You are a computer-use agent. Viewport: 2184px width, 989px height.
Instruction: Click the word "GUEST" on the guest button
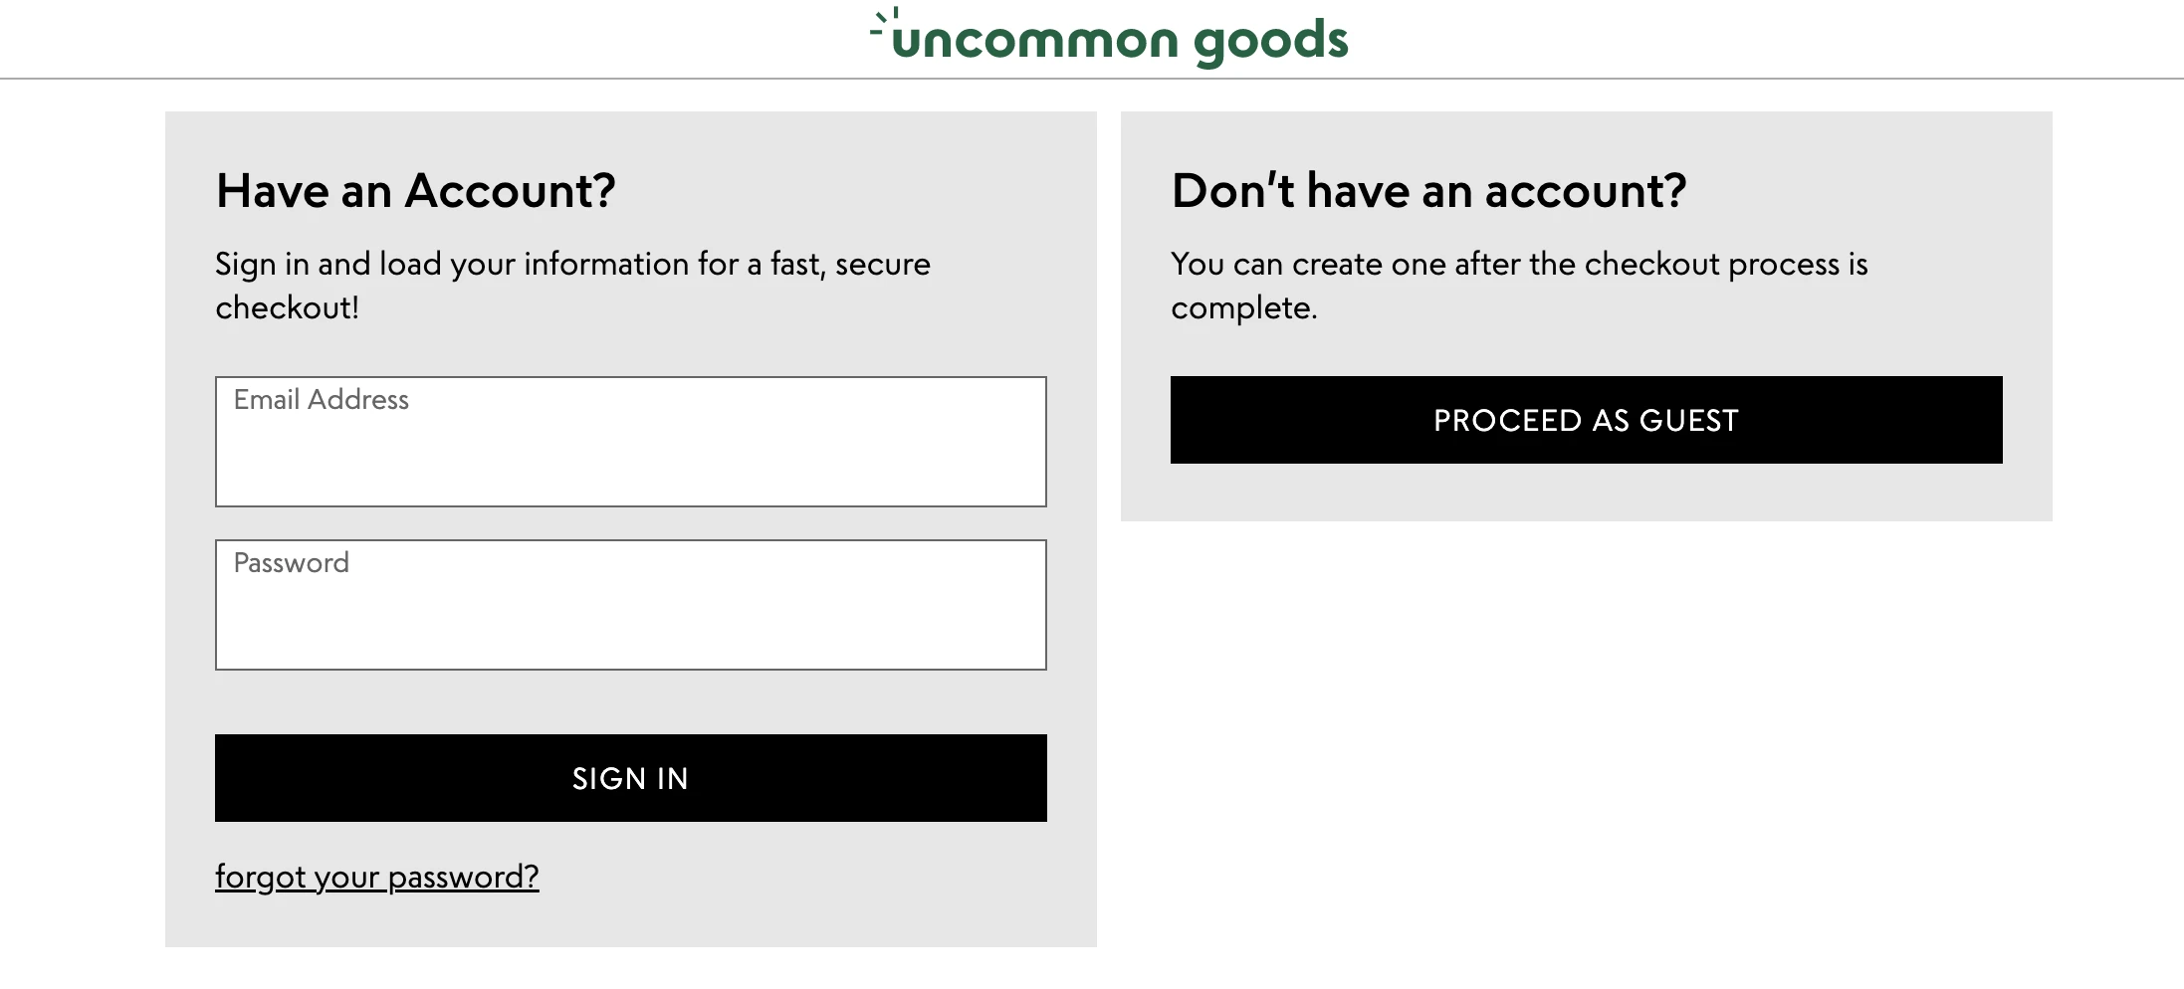pyautogui.click(x=1688, y=420)
